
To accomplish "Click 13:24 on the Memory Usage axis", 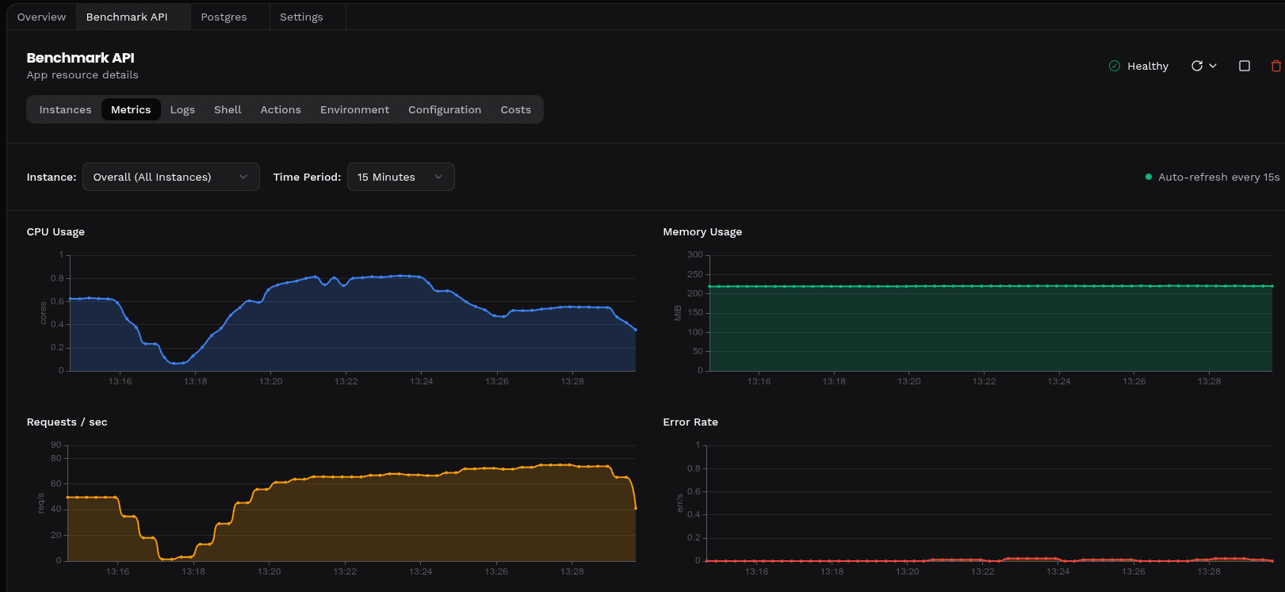I will [1059, 381].
